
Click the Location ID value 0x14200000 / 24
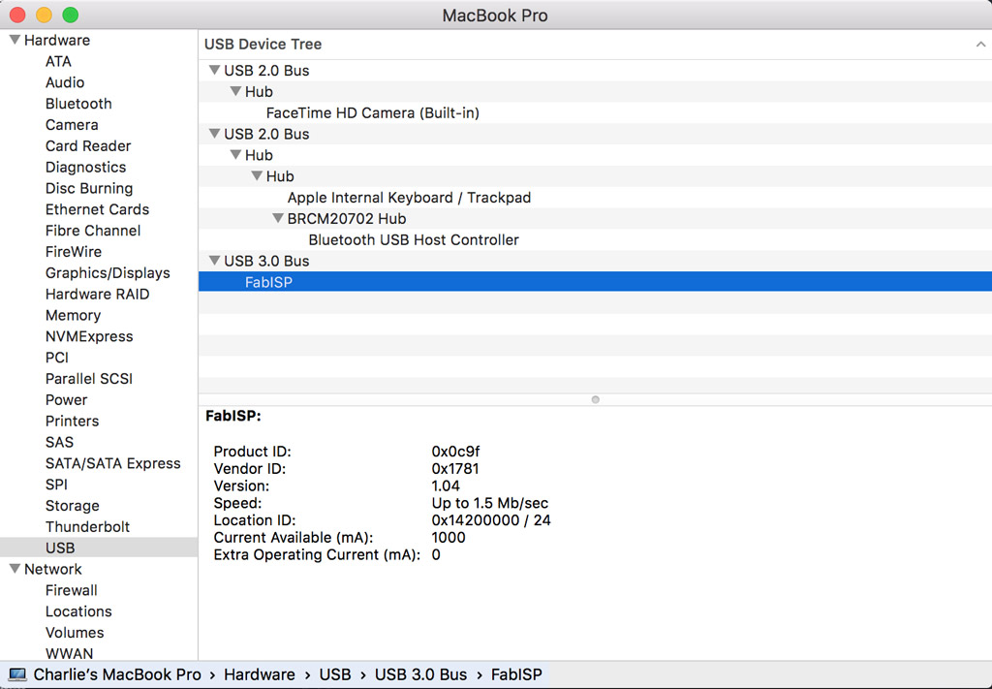click(x=491, y=520)
